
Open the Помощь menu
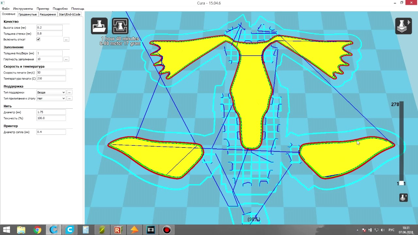[x=78, y=8]
